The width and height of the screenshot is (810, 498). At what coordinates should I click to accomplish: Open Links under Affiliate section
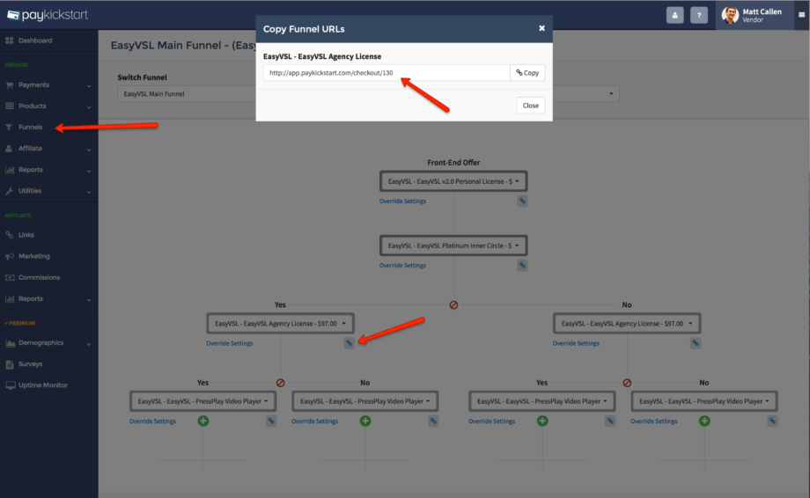(x=26, y=235)
